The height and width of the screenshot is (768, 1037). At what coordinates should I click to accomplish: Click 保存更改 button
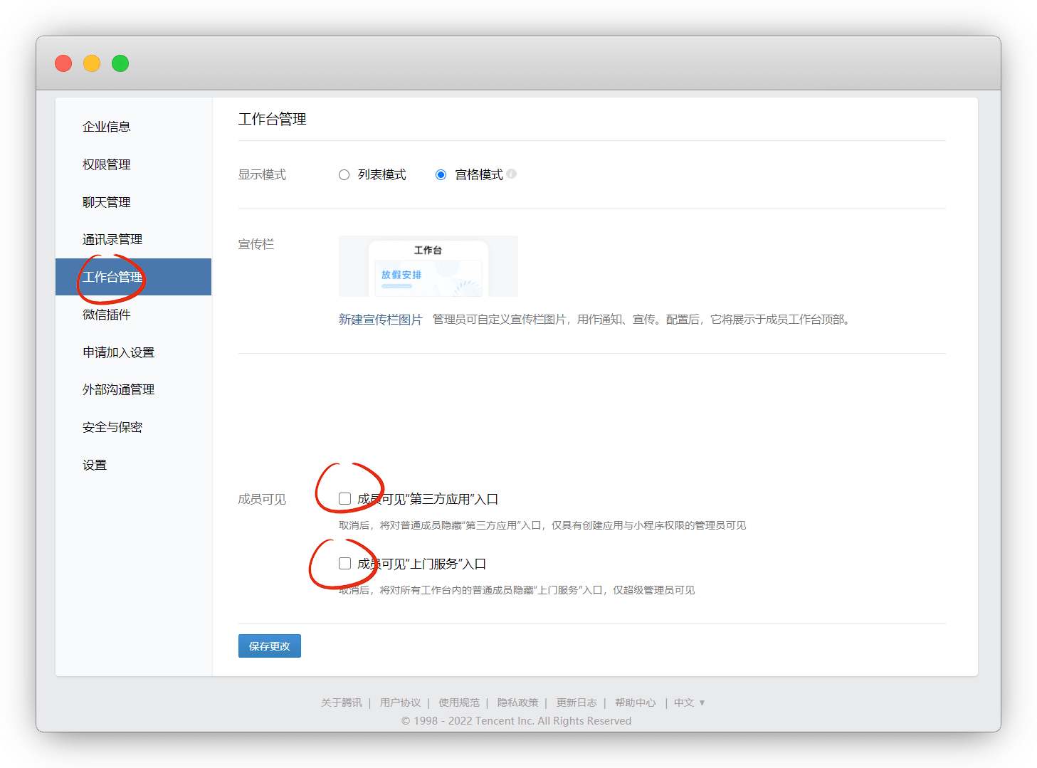(x=270, y=646)
